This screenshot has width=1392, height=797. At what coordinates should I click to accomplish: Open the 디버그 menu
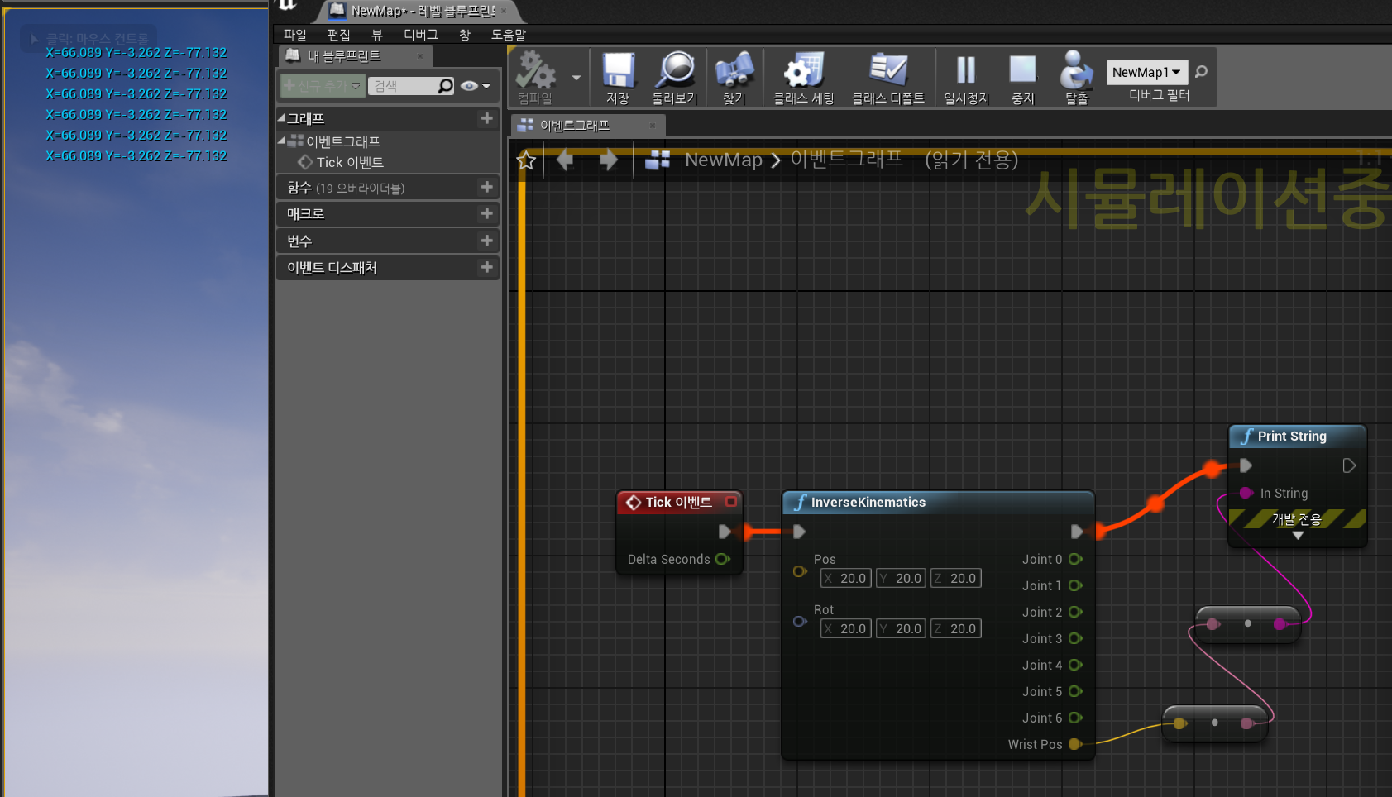click(x=421, y=35)
